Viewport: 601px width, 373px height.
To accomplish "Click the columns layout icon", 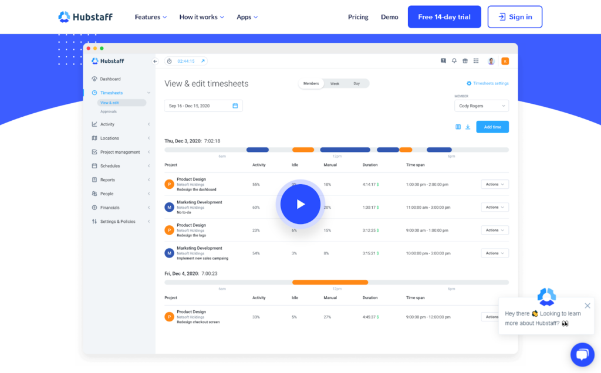I will pyautogui.click(x=458, y=127).
